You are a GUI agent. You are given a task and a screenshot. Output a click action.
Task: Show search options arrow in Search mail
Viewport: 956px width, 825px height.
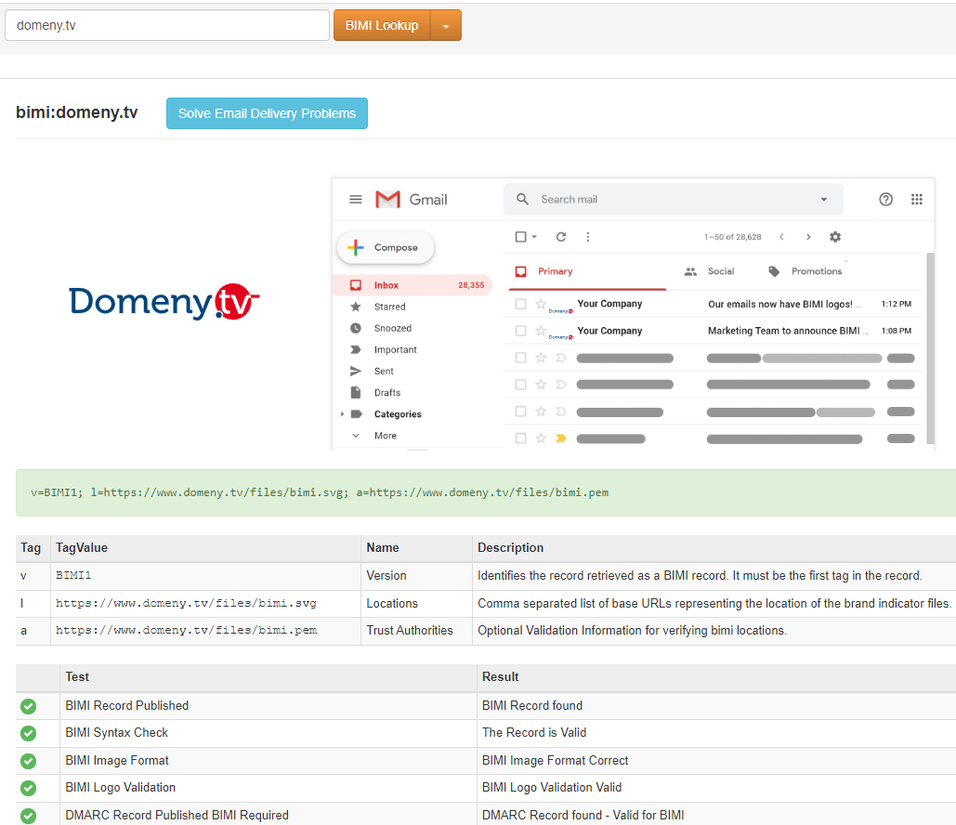click(824, 200)
